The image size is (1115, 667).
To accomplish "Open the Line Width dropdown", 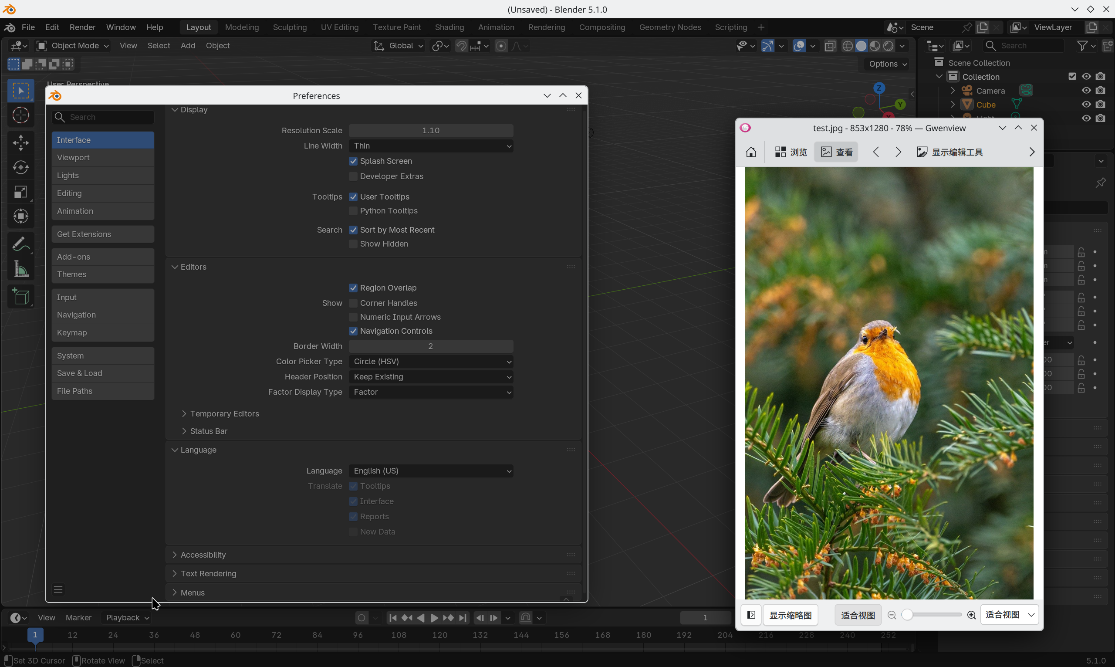I will tap(430, 146).
